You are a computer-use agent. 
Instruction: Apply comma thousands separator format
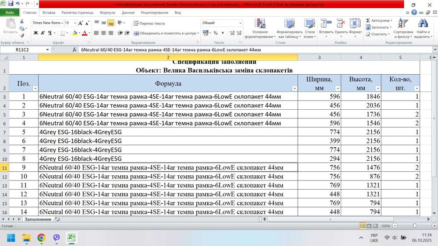223,33
